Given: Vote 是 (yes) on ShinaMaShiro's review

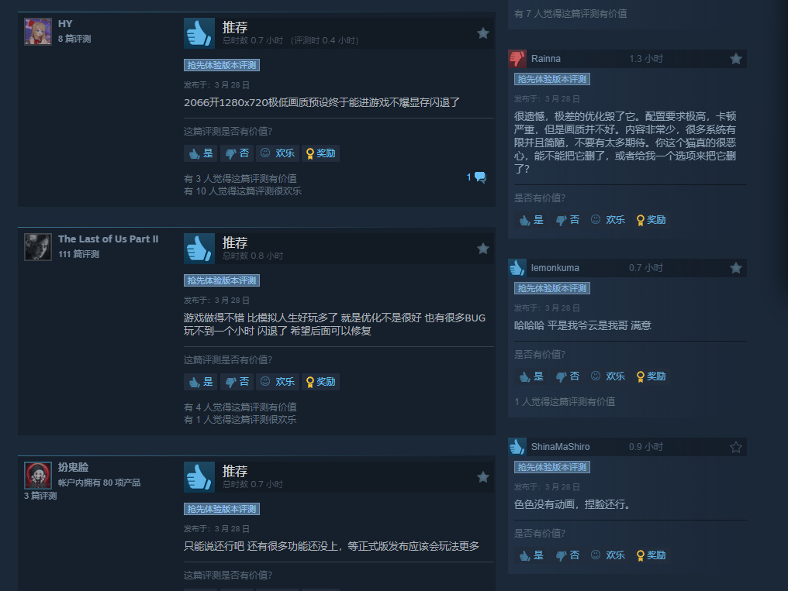Looking at the screenshot, I should pos(531,555).
